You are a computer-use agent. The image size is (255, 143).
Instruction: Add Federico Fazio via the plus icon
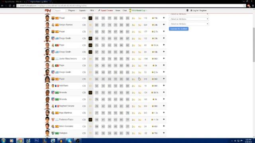(x=164, y=119)
